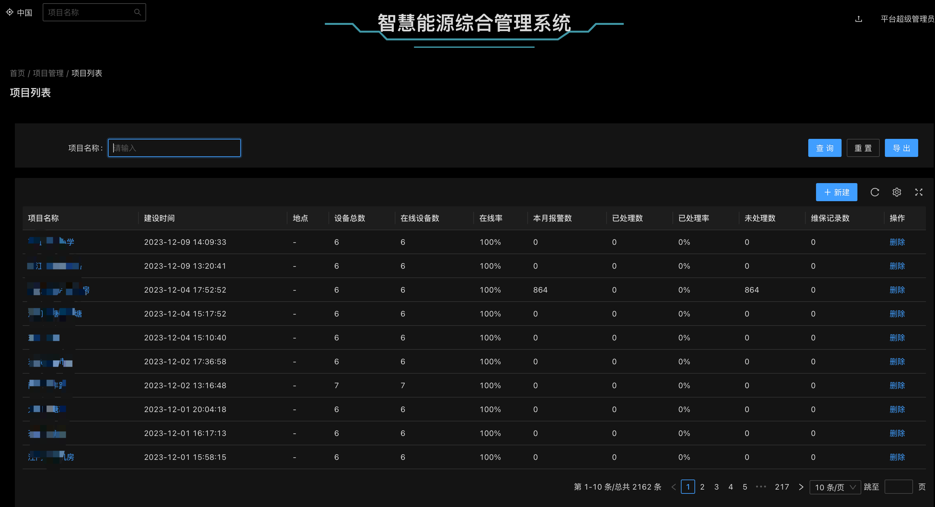The image size is (935, 507).
Task: Click the 查询 button
Action: click(825, 148)
